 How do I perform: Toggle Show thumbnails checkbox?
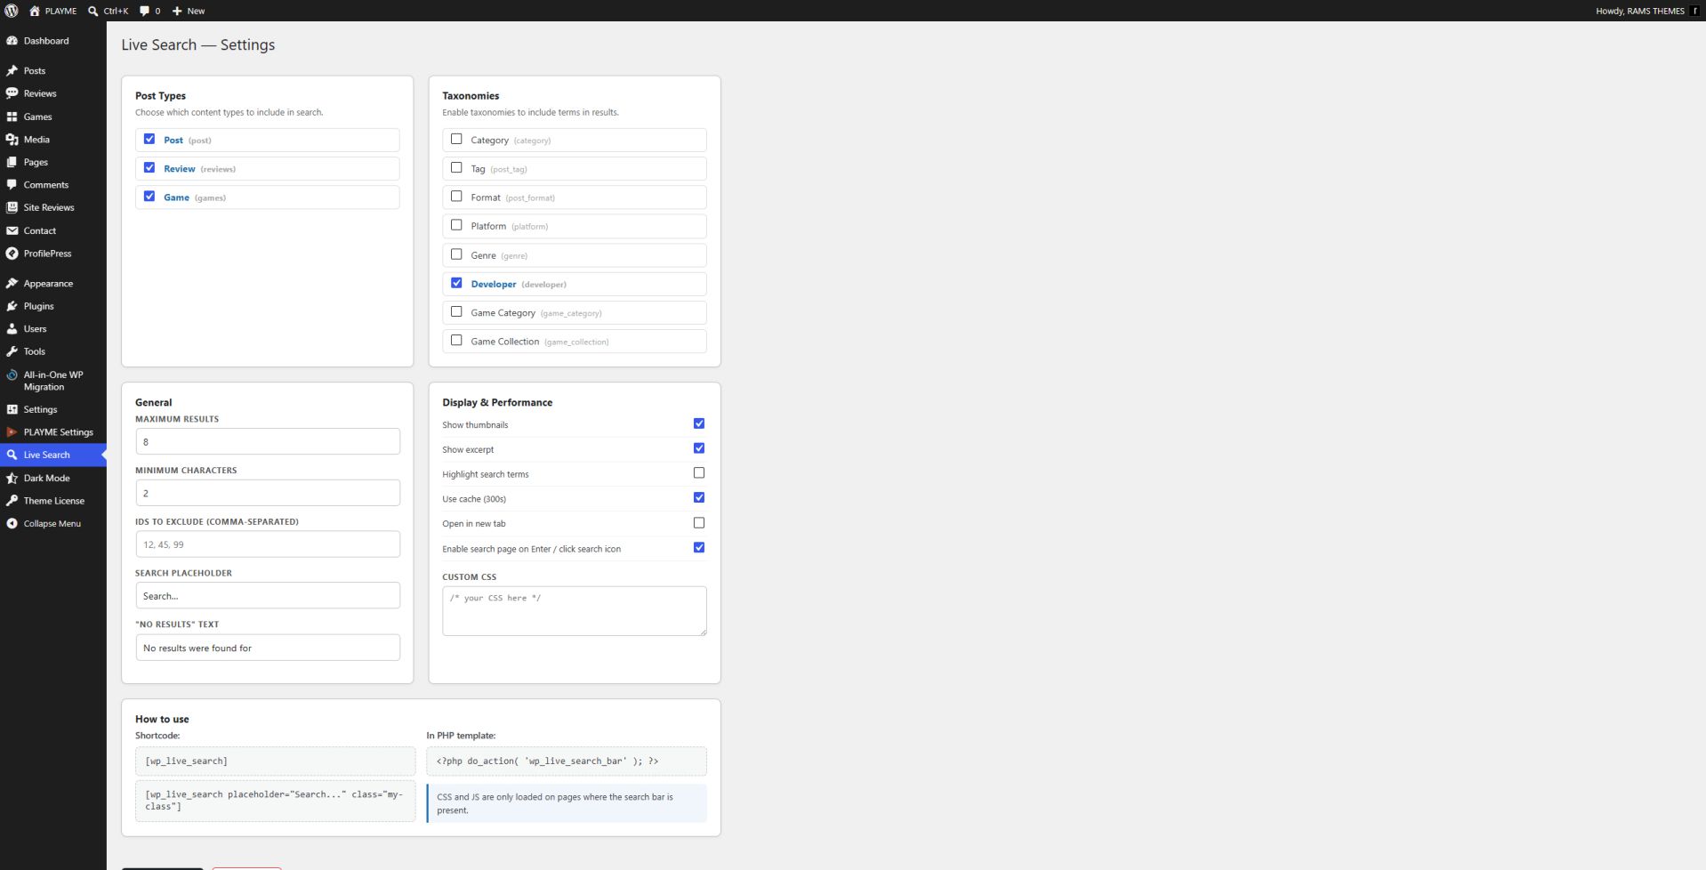pos(699,423)
